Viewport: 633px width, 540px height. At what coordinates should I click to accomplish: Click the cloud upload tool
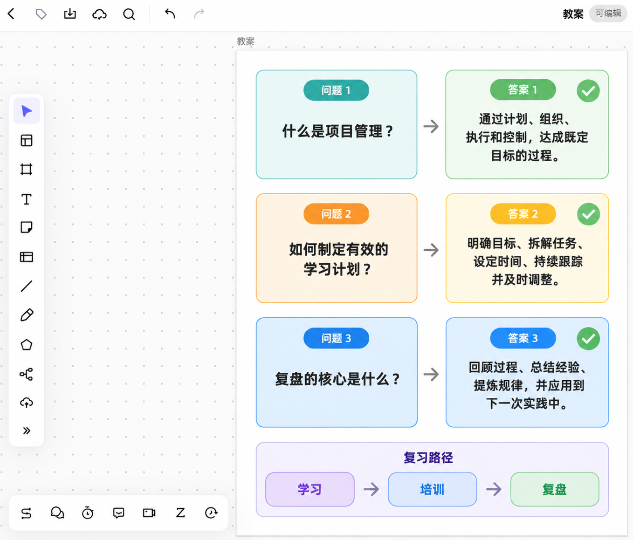(x=27, y=403)
